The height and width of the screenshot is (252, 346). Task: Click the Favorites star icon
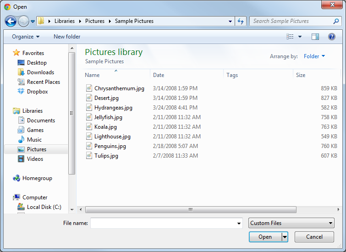pos(16,53)
